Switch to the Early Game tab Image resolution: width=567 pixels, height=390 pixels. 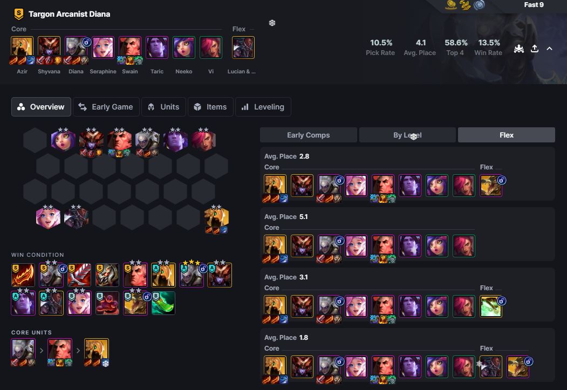(x=106, y=107)
